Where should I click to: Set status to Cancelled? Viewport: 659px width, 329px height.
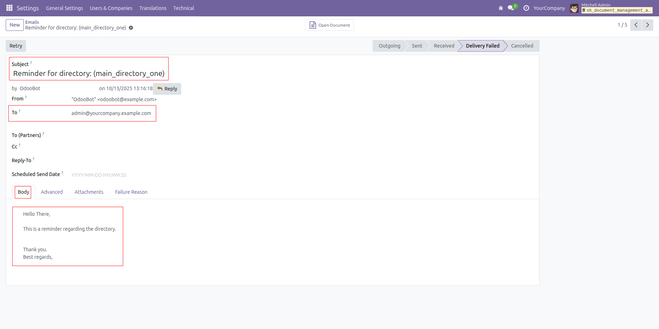pyautogui.click(x=522, y=46)
